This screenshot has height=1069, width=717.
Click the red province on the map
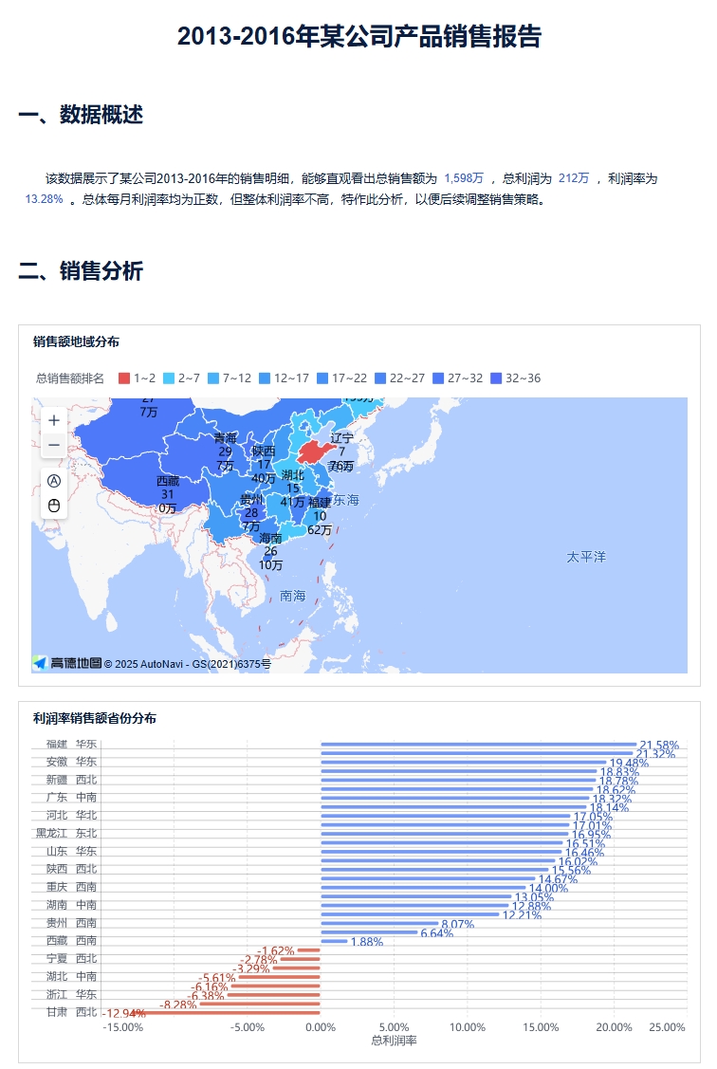click(x=316, y=452)
